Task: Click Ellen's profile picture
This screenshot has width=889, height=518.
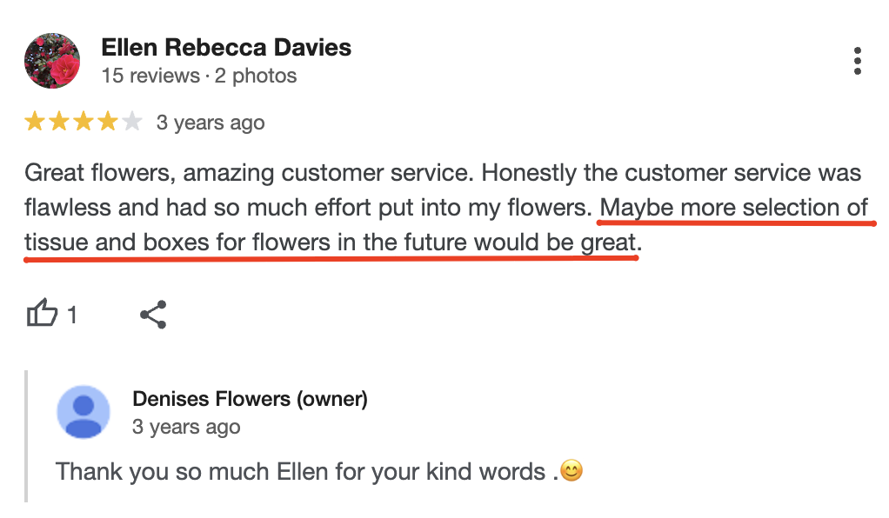Action: [x=51, y=61]
